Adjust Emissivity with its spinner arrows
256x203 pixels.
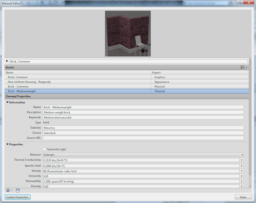242,176
